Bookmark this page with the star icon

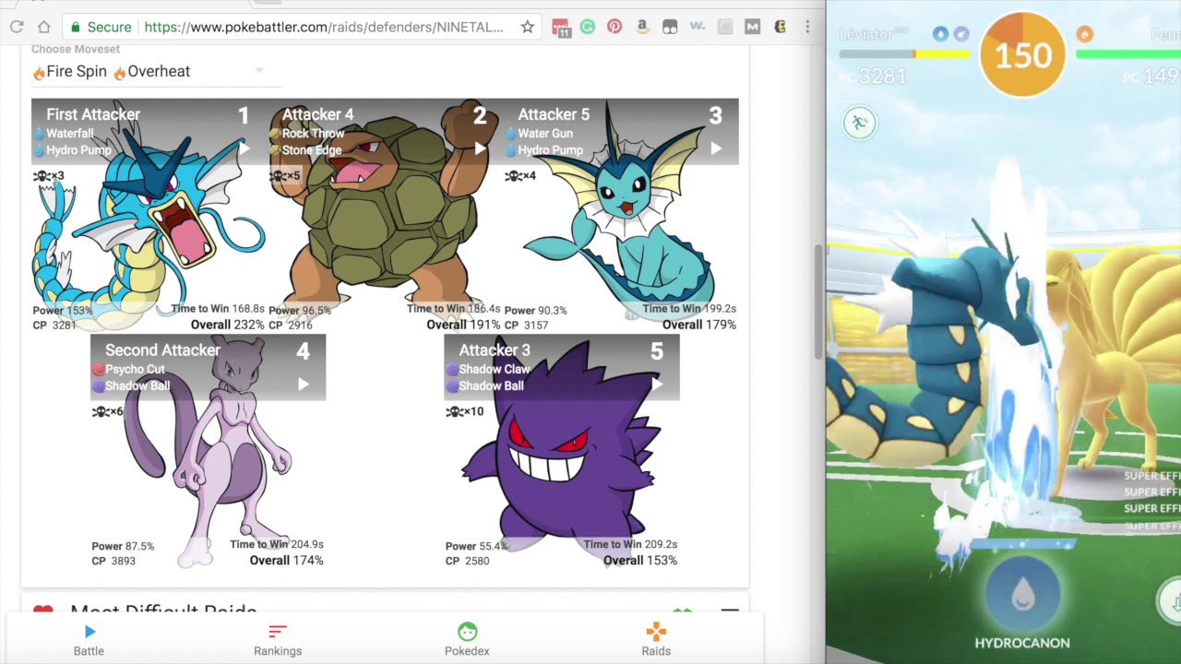tap(527, 27)
